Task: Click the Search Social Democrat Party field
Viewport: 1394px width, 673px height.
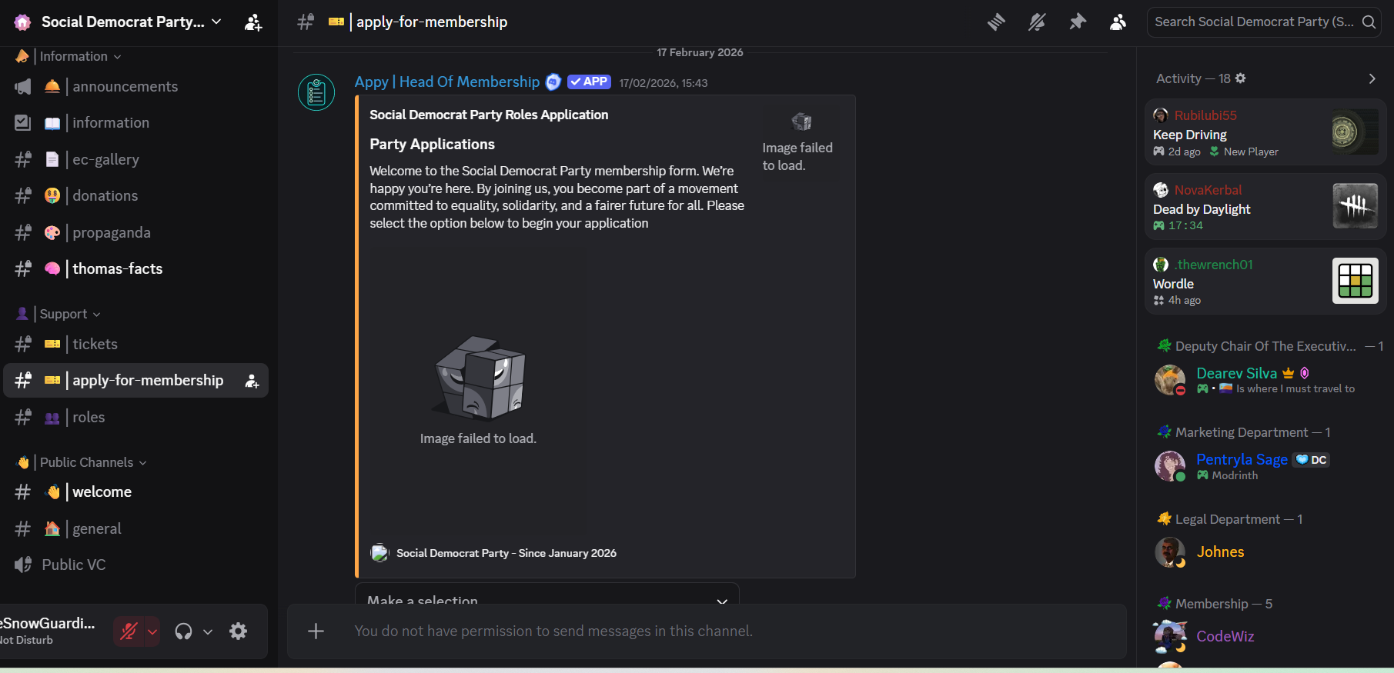Action: (1255, 22)
